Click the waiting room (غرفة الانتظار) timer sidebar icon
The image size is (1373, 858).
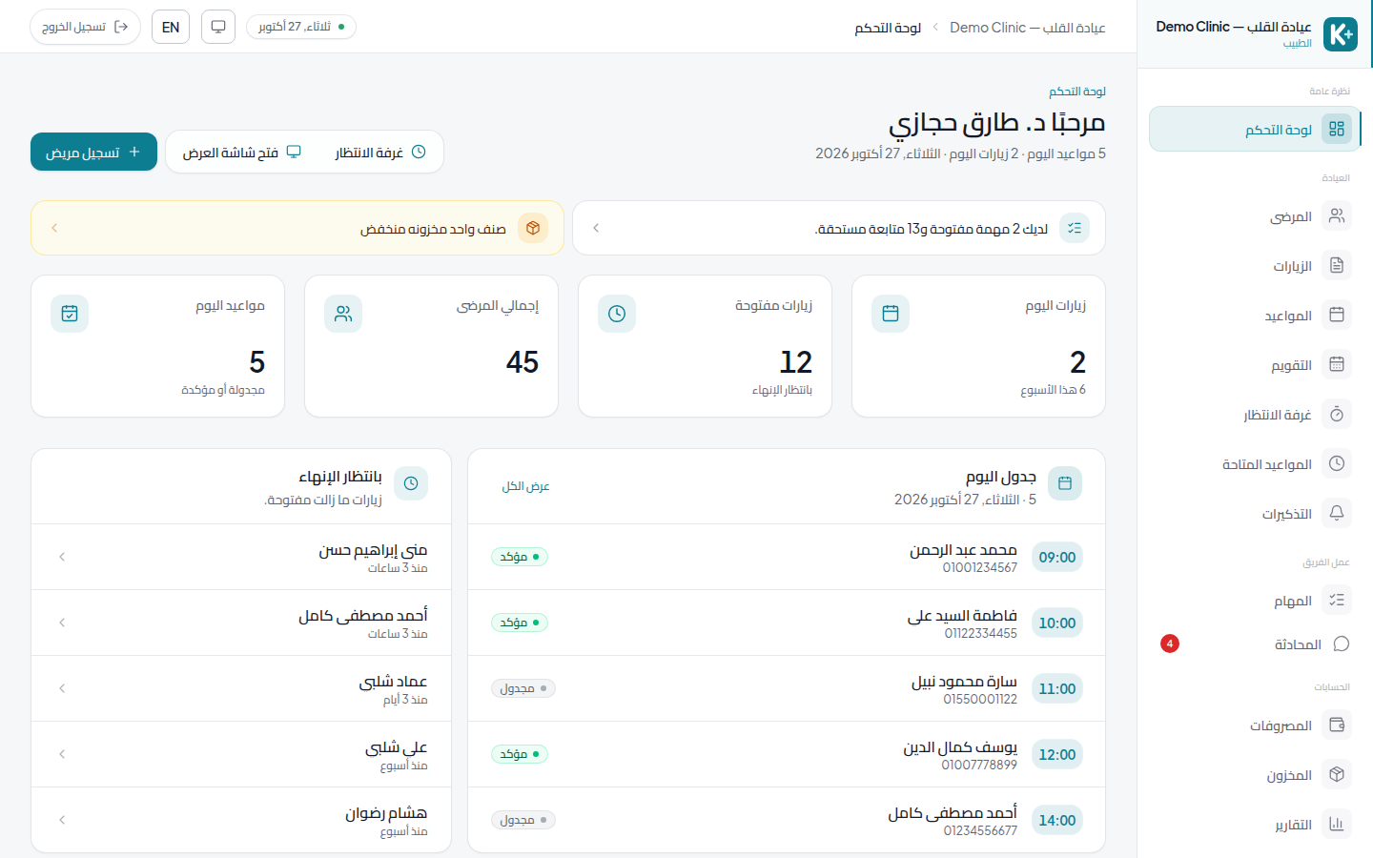1337,414
